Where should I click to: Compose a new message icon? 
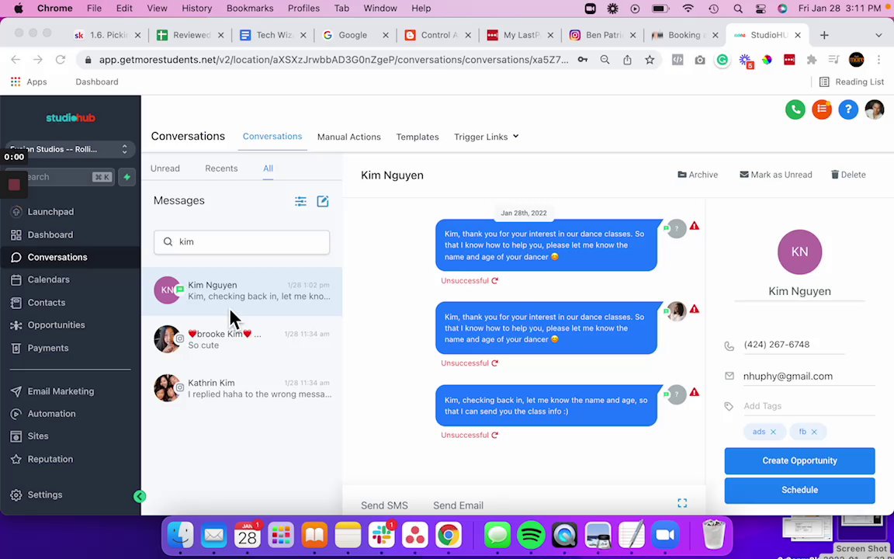pos(323,201)
